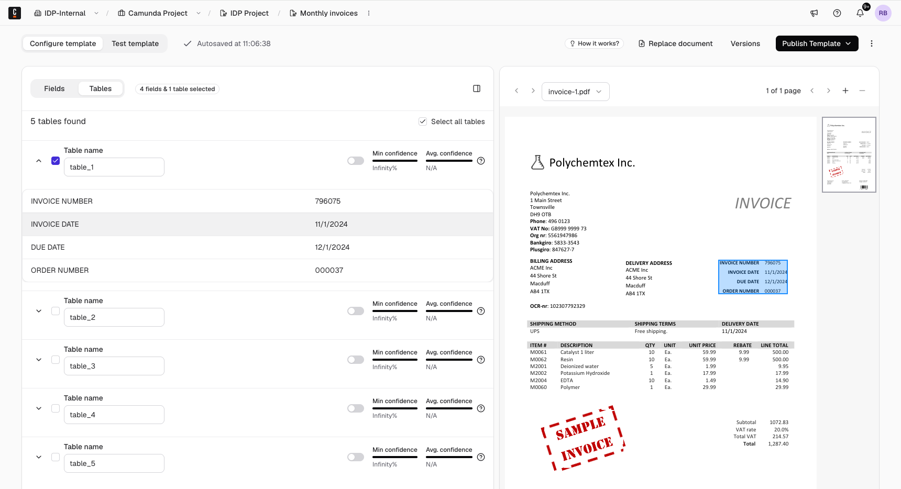Go to next page chevron
Image resolution: width=901 pixels, height=489 pixels.
click(x=829, y=91)
